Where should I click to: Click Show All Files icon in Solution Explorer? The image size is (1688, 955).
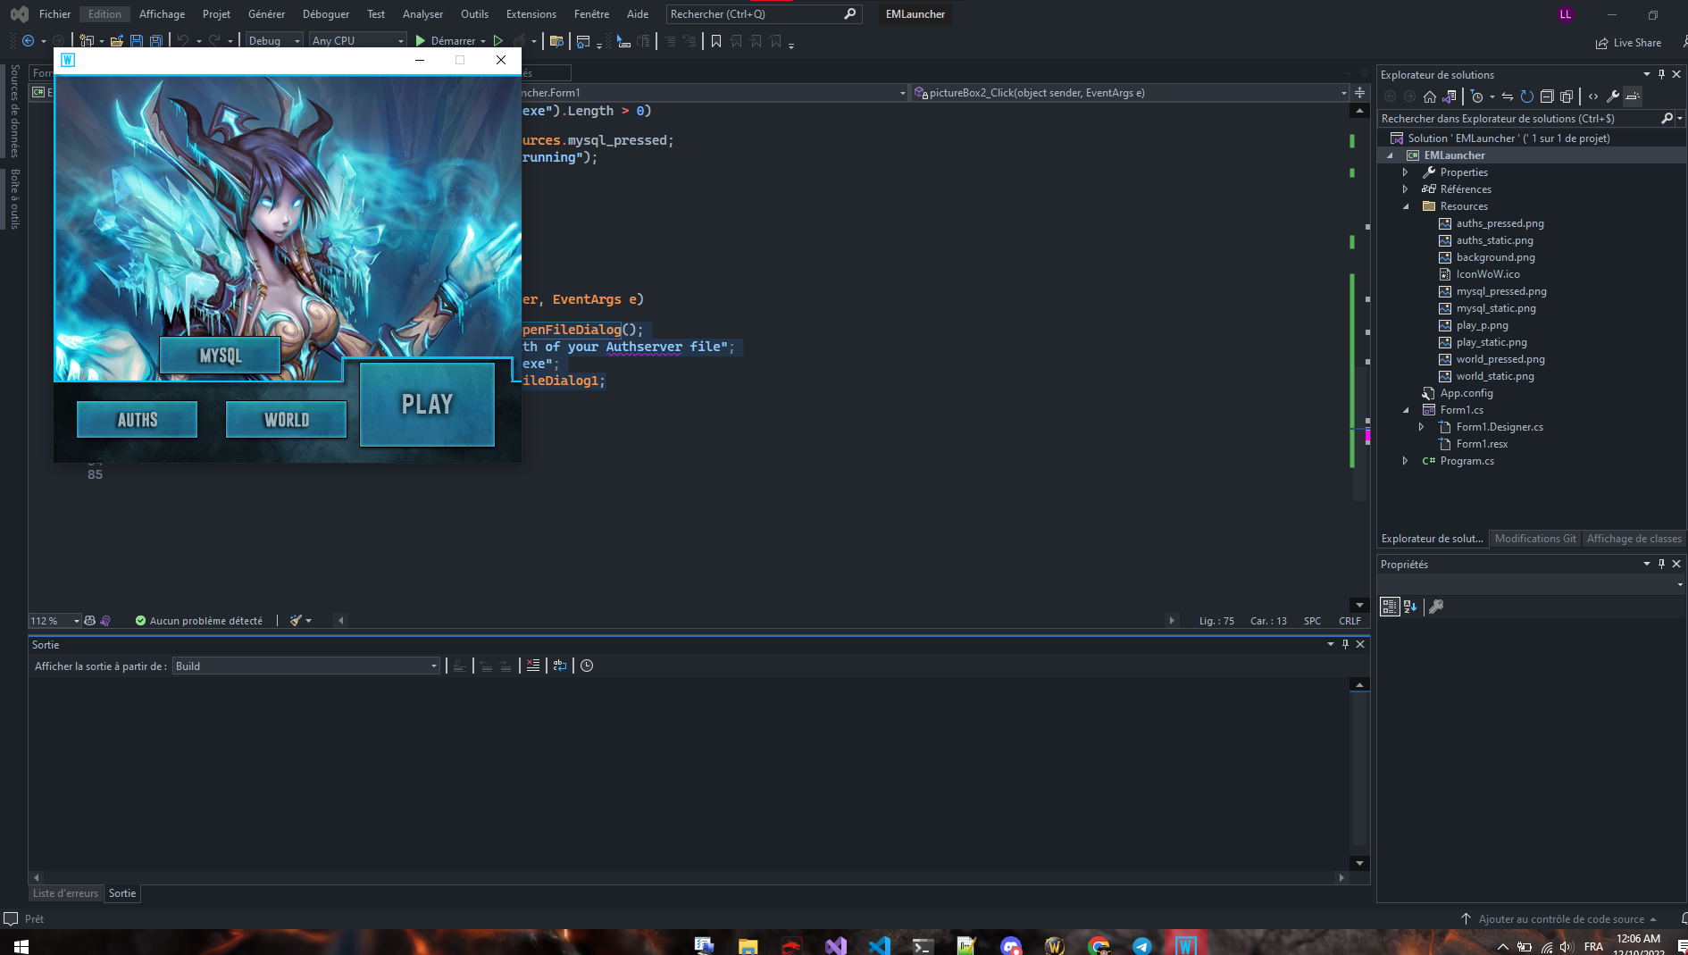coord(1567,96)
